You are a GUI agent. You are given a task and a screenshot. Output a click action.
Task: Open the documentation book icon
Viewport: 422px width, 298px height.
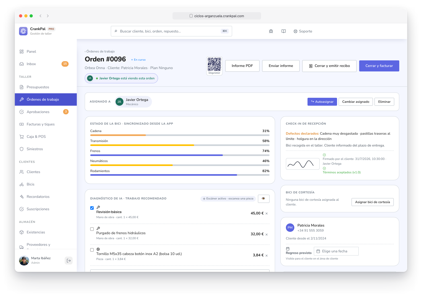[284, 31]
